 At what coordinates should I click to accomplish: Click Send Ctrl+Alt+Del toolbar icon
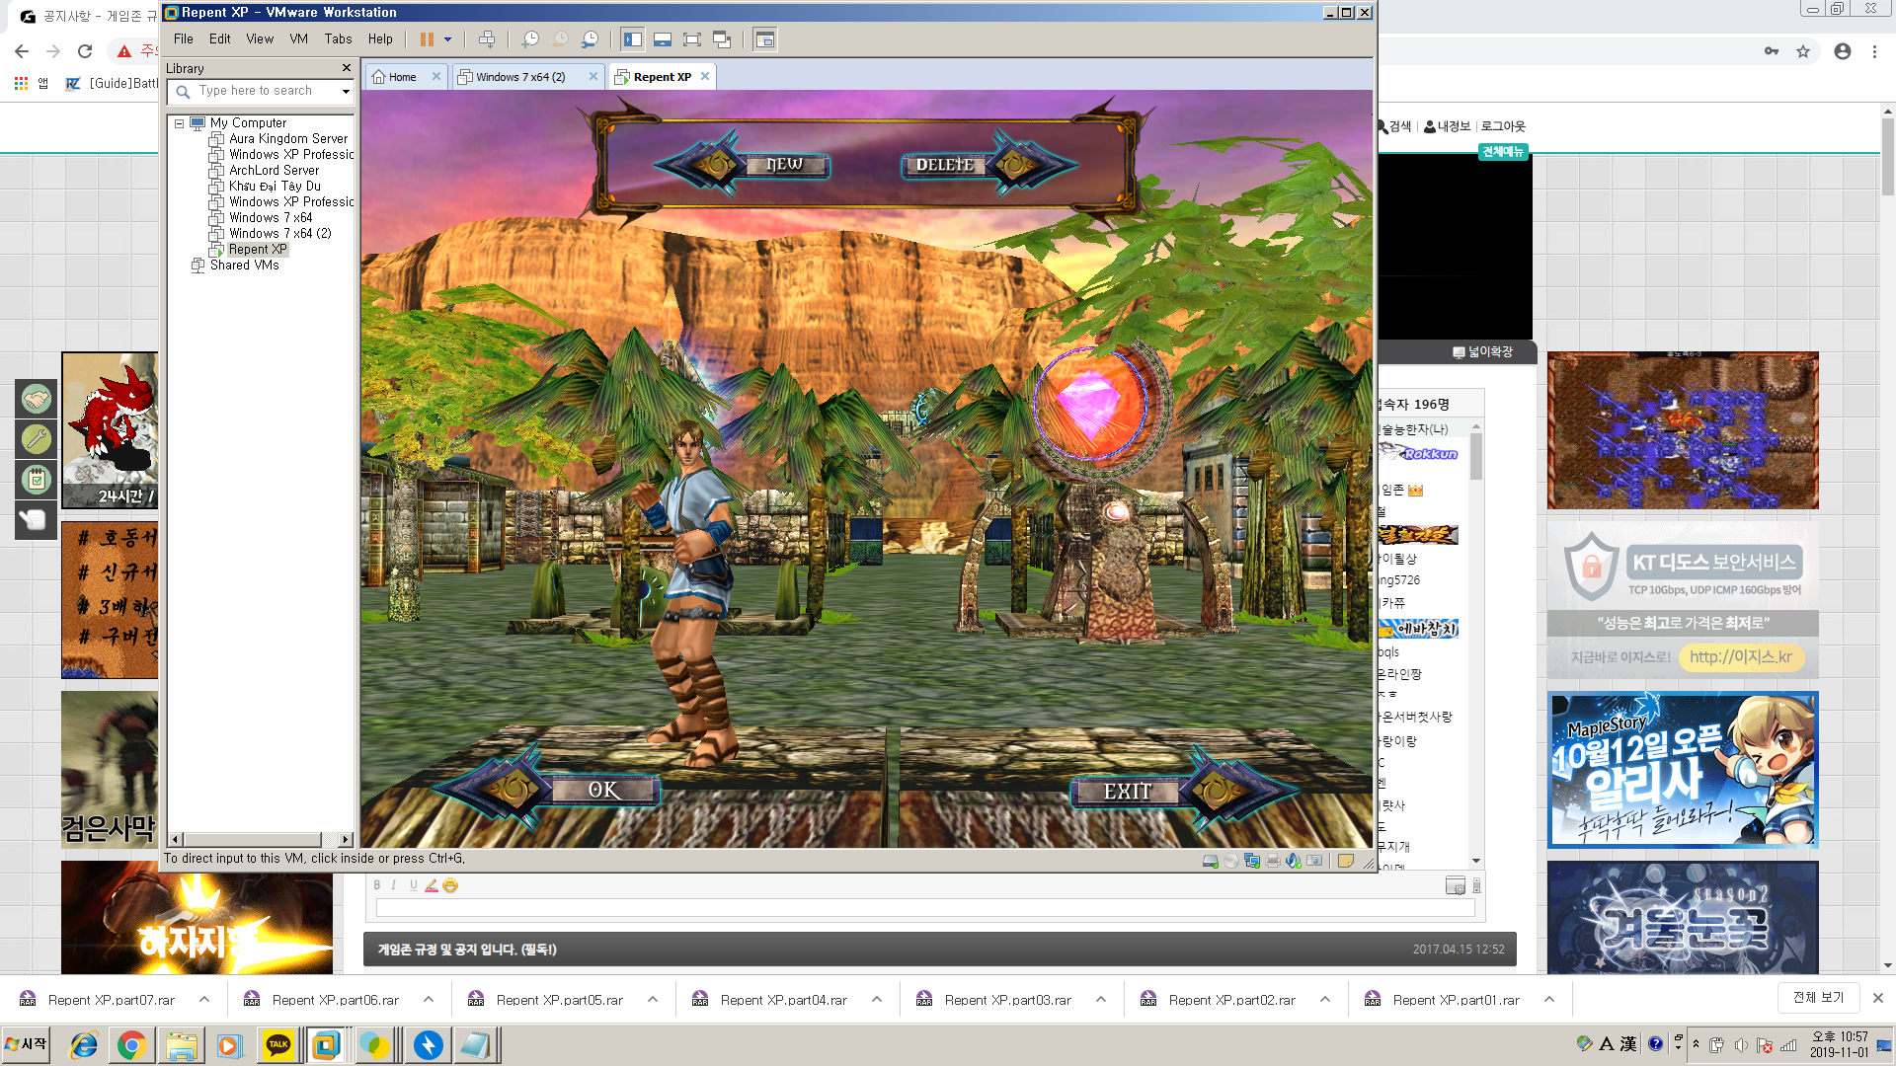487,39
